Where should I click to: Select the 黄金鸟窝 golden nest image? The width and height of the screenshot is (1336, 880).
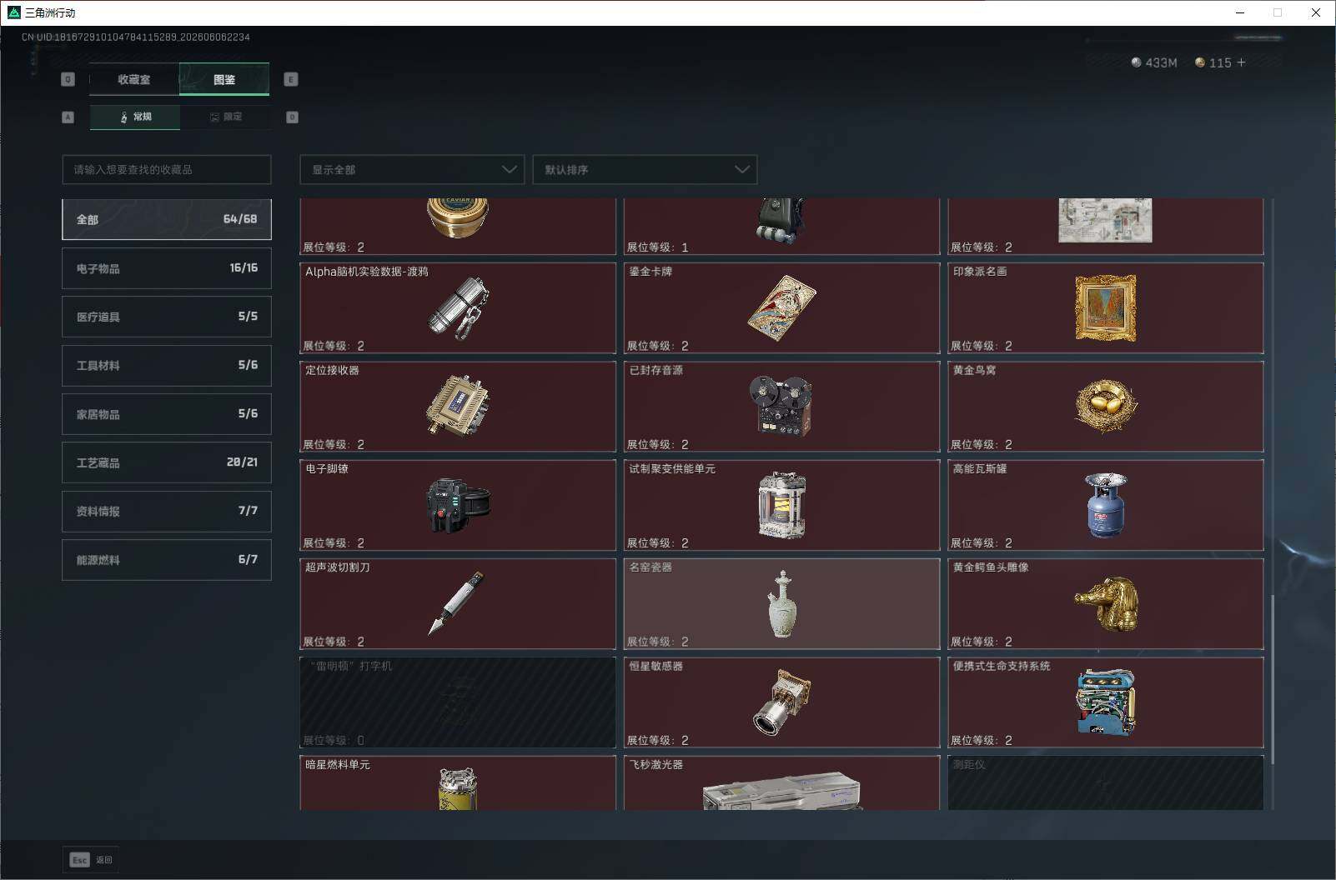click(x=1106, y=407)
